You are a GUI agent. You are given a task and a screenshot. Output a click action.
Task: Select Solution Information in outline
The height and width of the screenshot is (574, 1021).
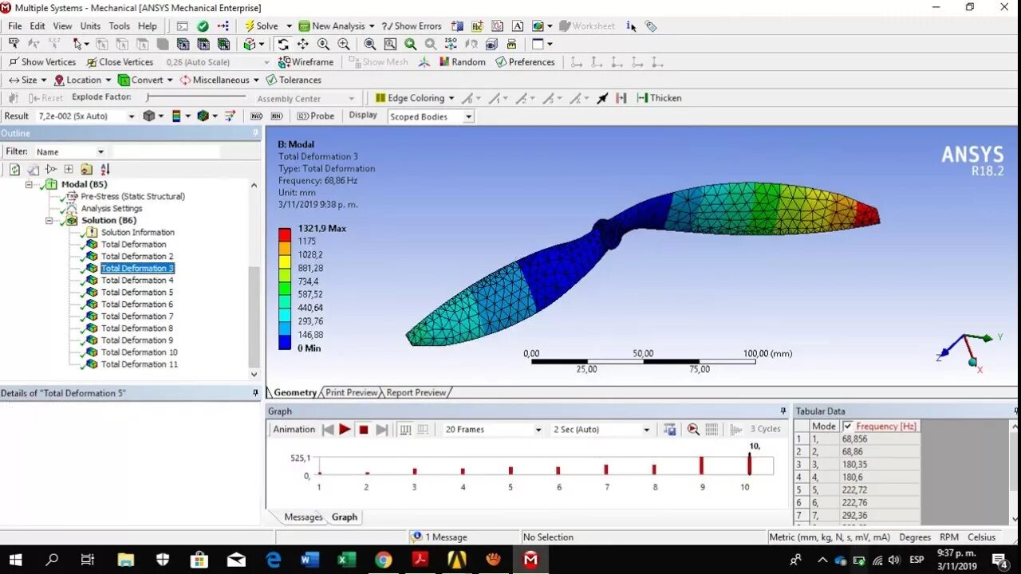[137, 233]
